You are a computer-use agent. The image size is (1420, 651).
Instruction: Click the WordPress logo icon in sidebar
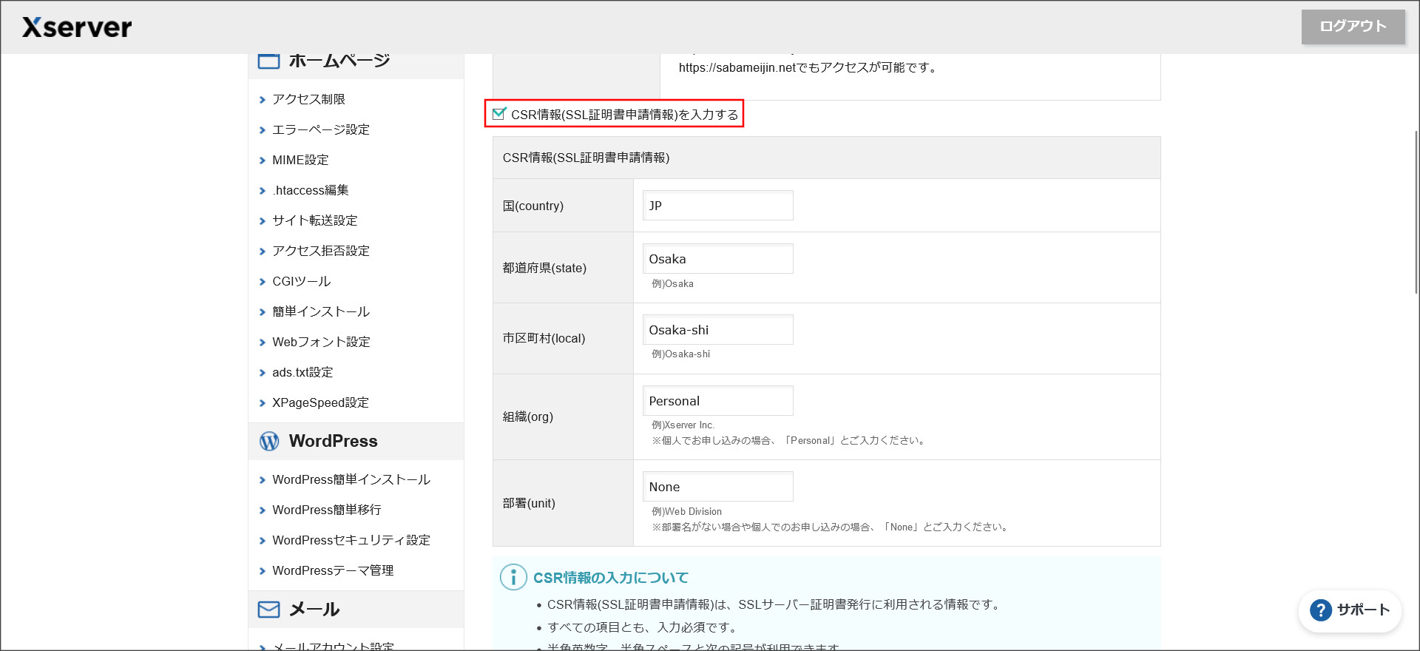(269, 442)
